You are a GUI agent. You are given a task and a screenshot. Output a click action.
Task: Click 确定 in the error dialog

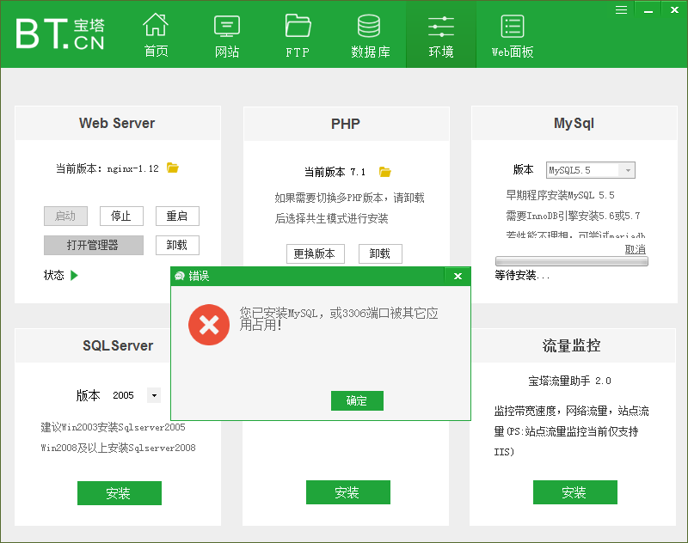tap(357, 400)
